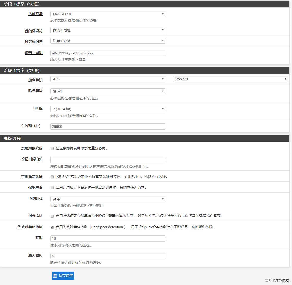292x285 pixels.
Task: Click the floppy disk icon on save button
Action: [55, 276]
